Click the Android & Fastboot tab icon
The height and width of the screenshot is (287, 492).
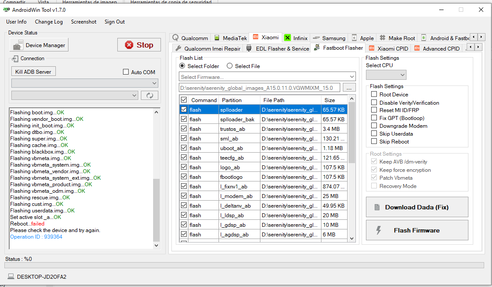pyautogui.click(x=424, y=38)
